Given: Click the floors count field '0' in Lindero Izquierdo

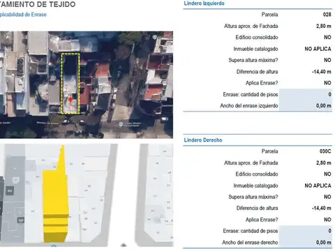Looking at the screenshot, I should coord(306,94).
